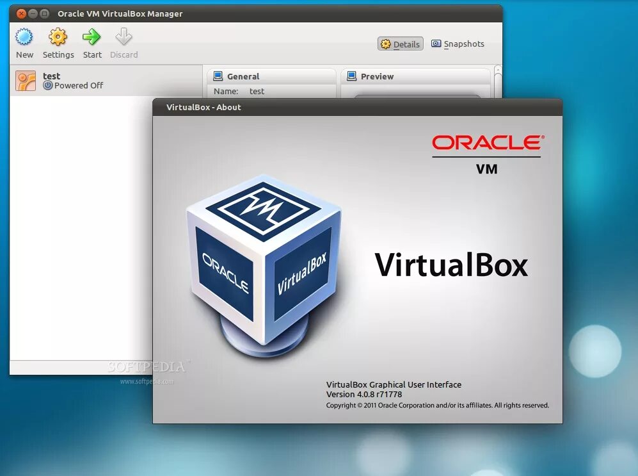The height and width of the screenshot is (476, 638).
Task: Click the Preview section header
Action: 415,76
